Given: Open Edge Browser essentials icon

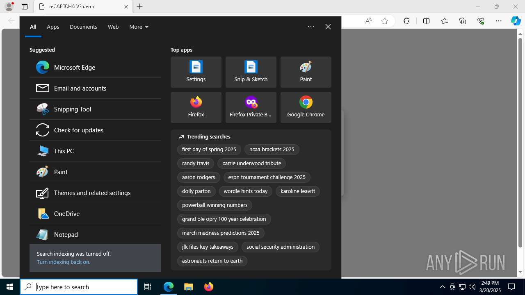Looking at the screenshot, I should coord(481,21).
